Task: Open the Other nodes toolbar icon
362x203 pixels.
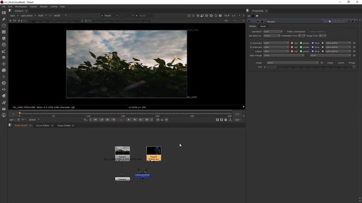Action: (x=4, y=109)
